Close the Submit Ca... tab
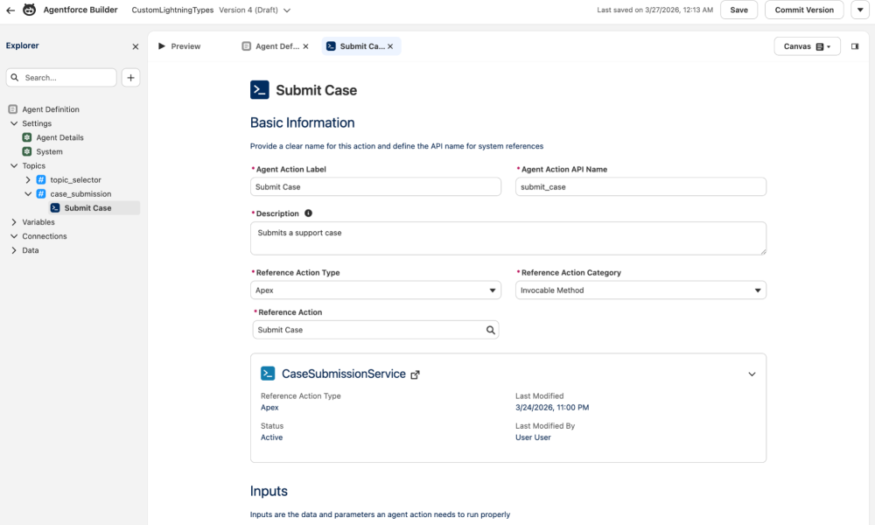 (390, 47)
